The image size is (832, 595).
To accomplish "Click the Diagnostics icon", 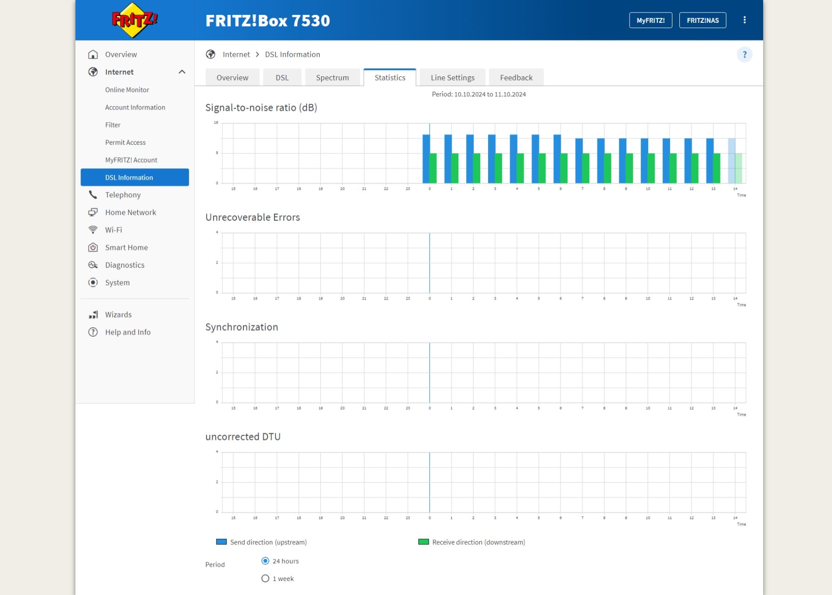I will tap(93, 265).
